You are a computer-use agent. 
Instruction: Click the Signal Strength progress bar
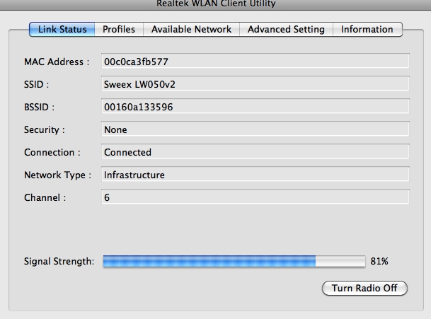(234, 262)
